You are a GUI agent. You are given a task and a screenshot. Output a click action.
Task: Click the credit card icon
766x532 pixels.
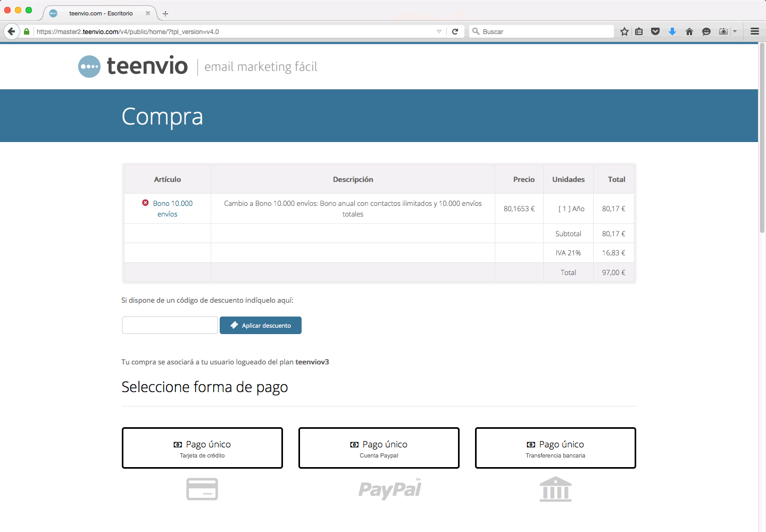(202, 489)
